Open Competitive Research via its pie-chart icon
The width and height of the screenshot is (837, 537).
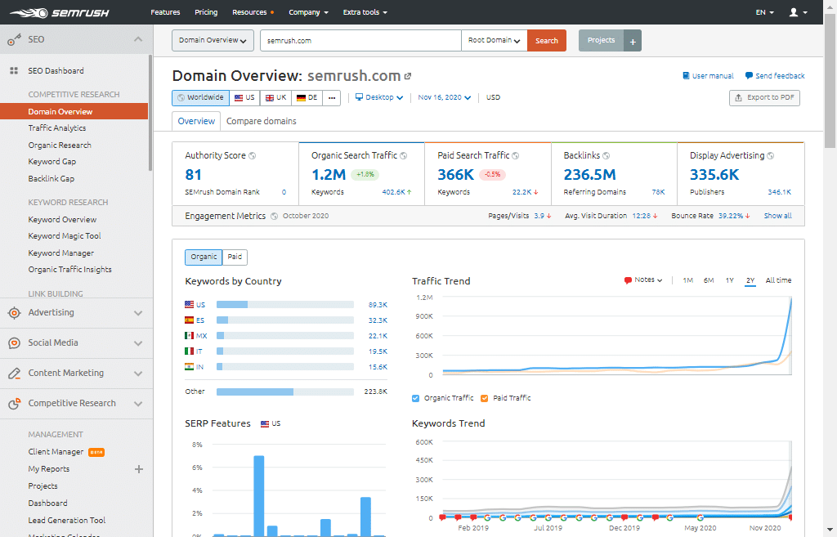[x=13, y=403]
